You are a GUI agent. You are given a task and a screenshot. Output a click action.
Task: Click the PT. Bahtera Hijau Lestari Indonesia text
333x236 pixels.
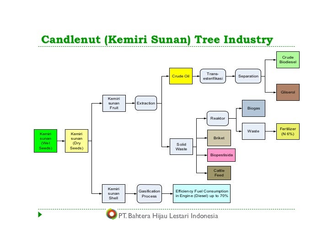click(x=168, y=216)
